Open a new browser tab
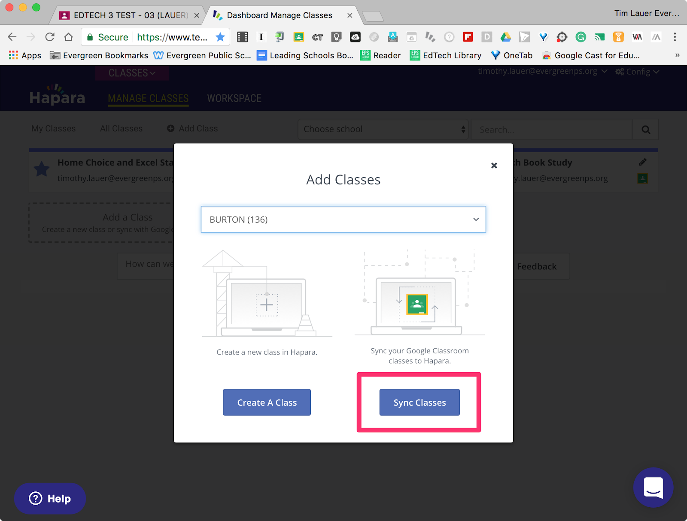Screen dimensions: 687x521 (373, 16)
